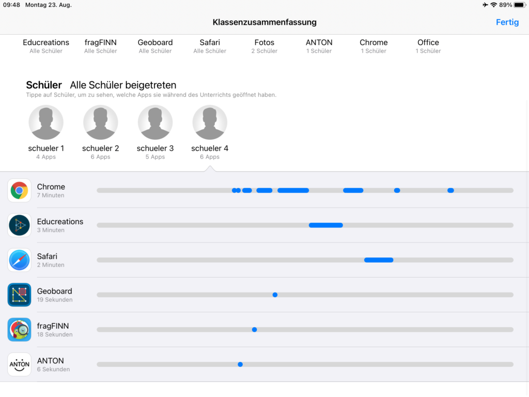Screen dimensions: 529x397
Task: Select Geoboard in the top app row
Action: pos(155,46)
